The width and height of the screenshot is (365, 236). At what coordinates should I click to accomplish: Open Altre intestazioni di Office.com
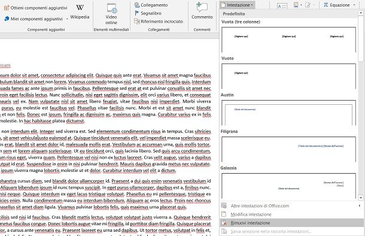(x=291, y=205)
